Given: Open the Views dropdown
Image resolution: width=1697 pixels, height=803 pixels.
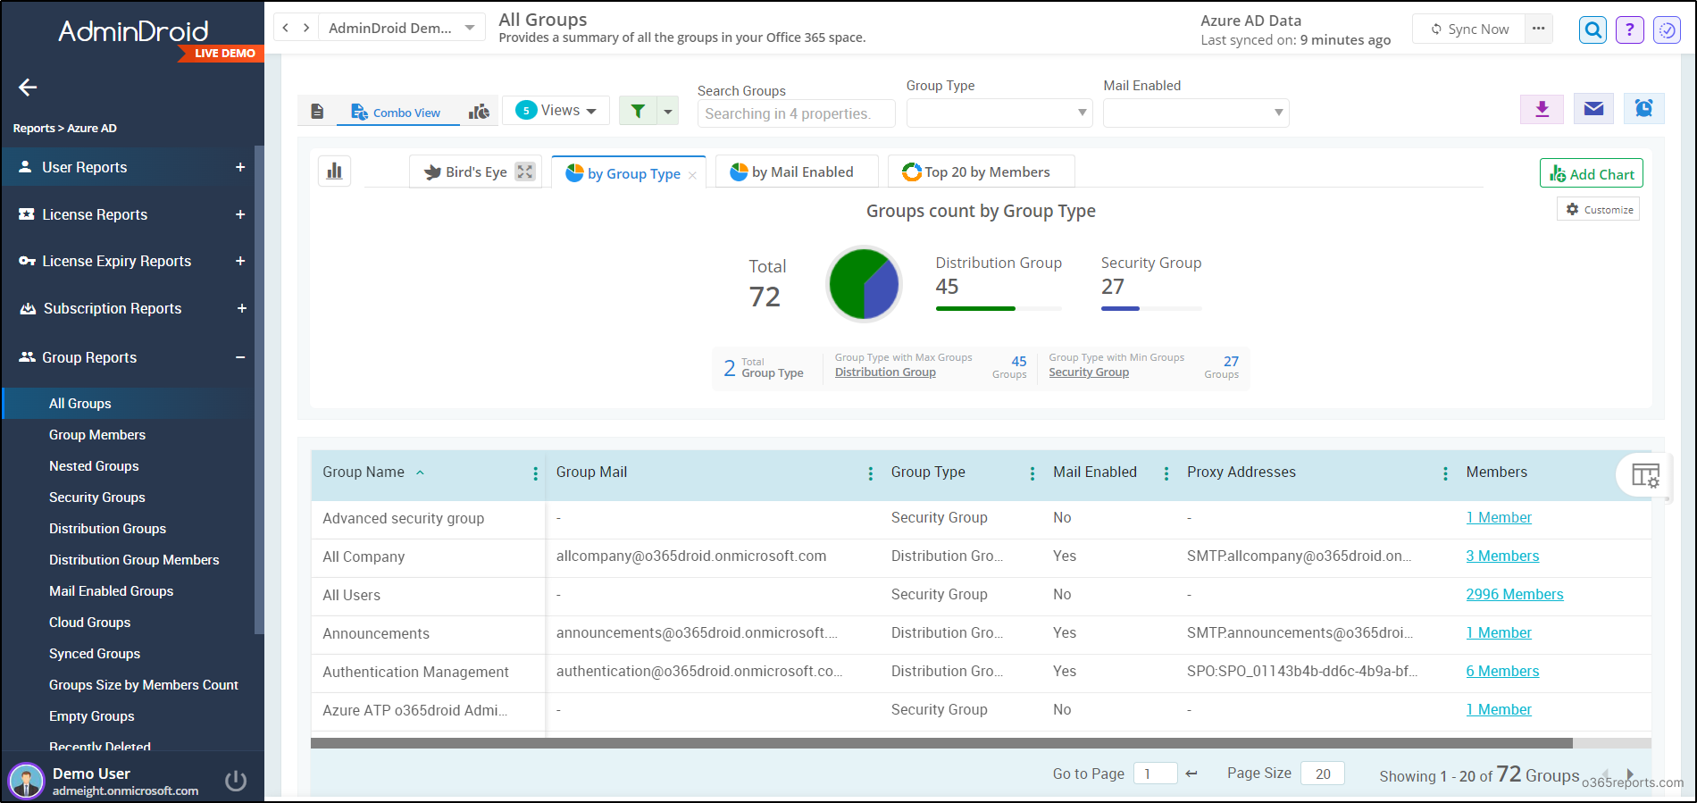Looking at the screenshot, I should tap(556, 110).
